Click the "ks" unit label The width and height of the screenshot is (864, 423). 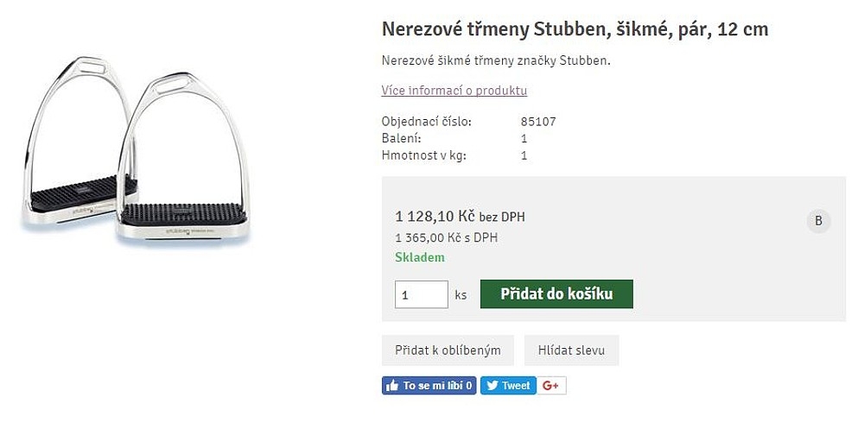coord(461,294)
